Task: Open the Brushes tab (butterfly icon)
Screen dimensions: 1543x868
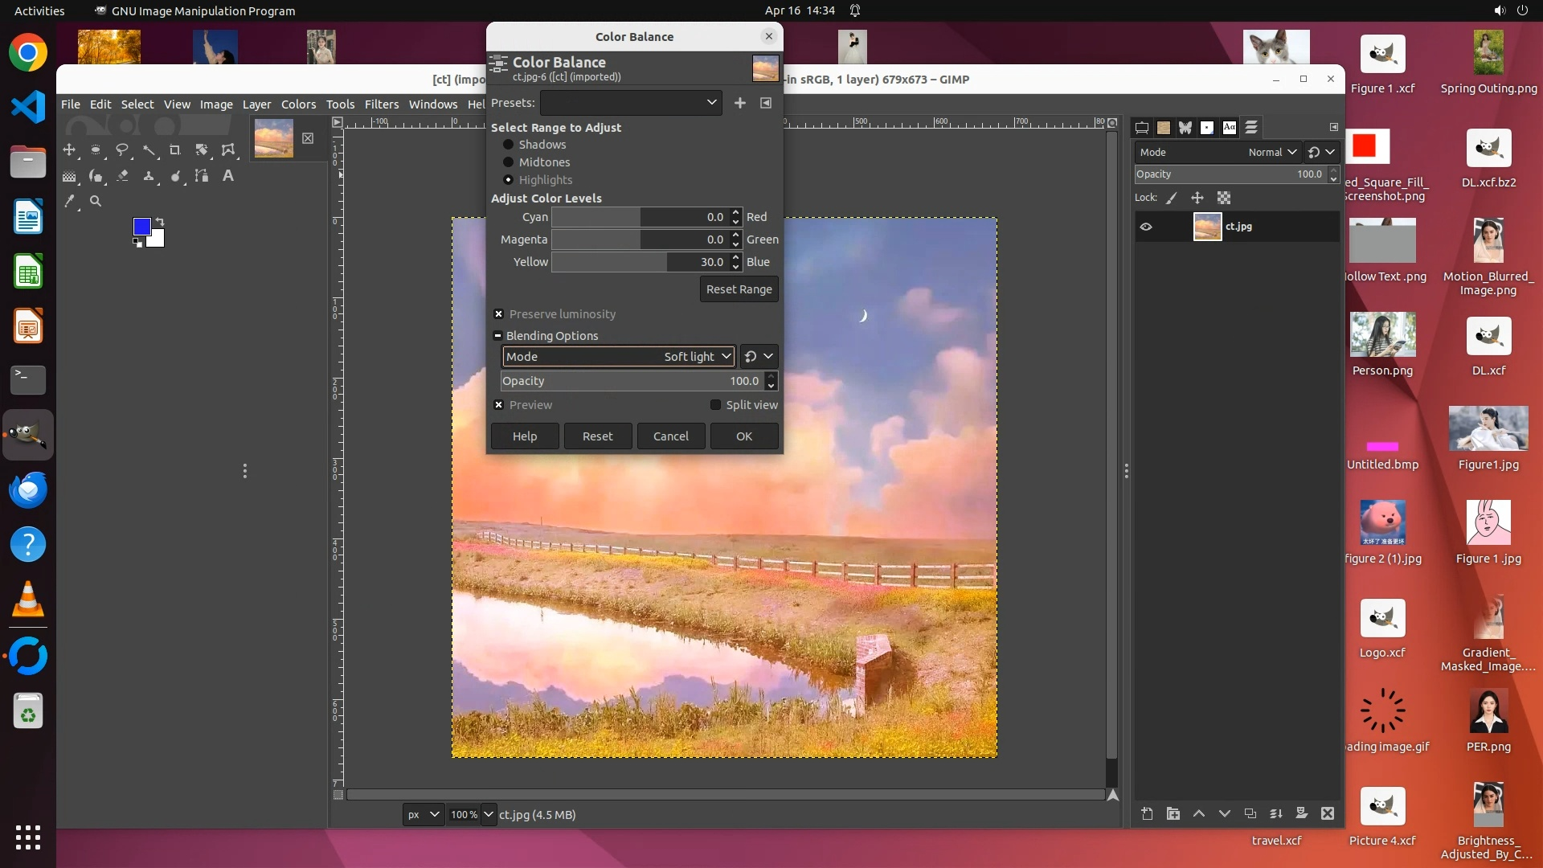Action: click(x=1185, y=128)
